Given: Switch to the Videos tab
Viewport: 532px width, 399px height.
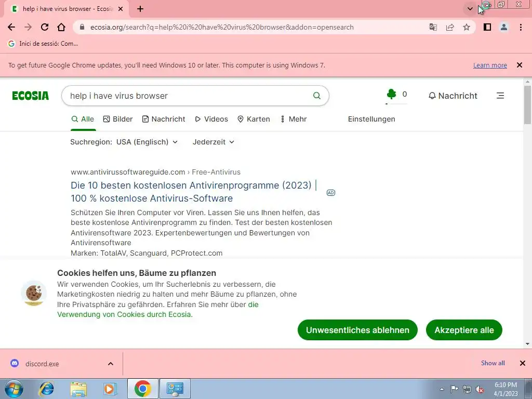Looking at the screenshot, I should tap(211, 119).
